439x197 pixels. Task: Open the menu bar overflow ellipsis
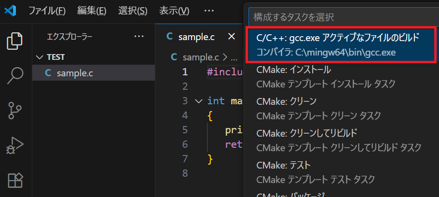click(209, 11)
